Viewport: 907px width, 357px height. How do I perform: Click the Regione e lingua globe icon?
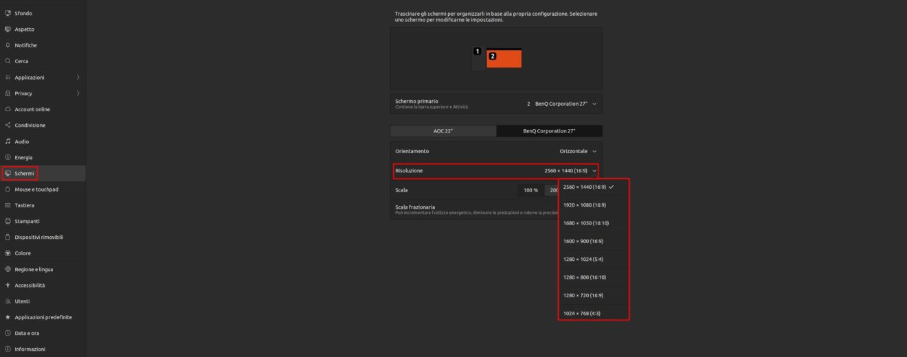pyautogui.click(x=8, y=269)
